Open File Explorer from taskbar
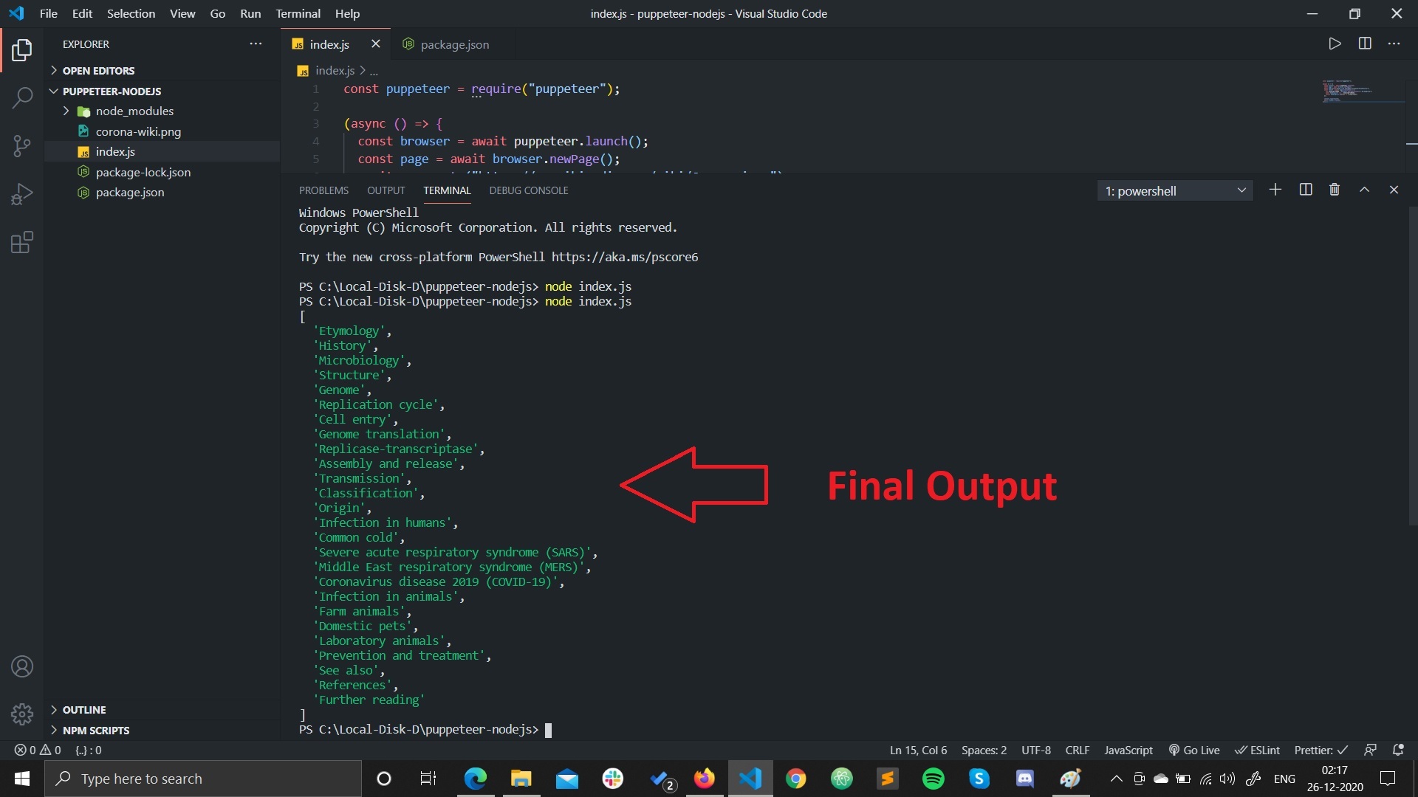Screen dimensions: 1418x797 tap(521, 779)
